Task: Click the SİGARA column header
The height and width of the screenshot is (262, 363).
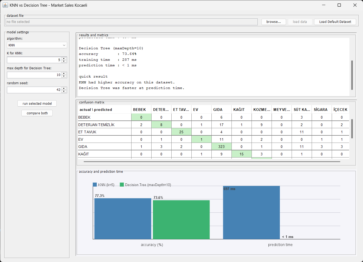Action: pos(322,110)
